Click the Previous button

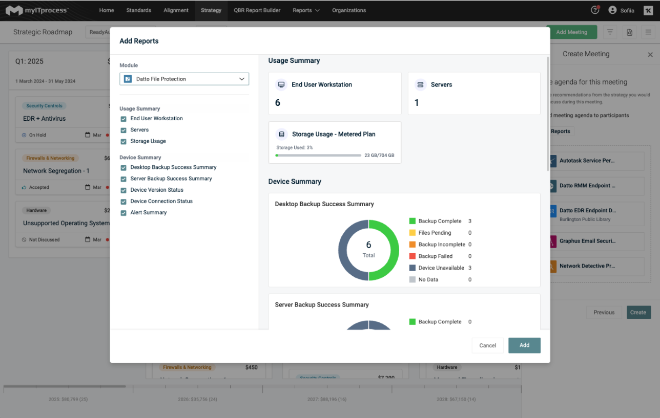pyautogui.click(x=604, y=313)
